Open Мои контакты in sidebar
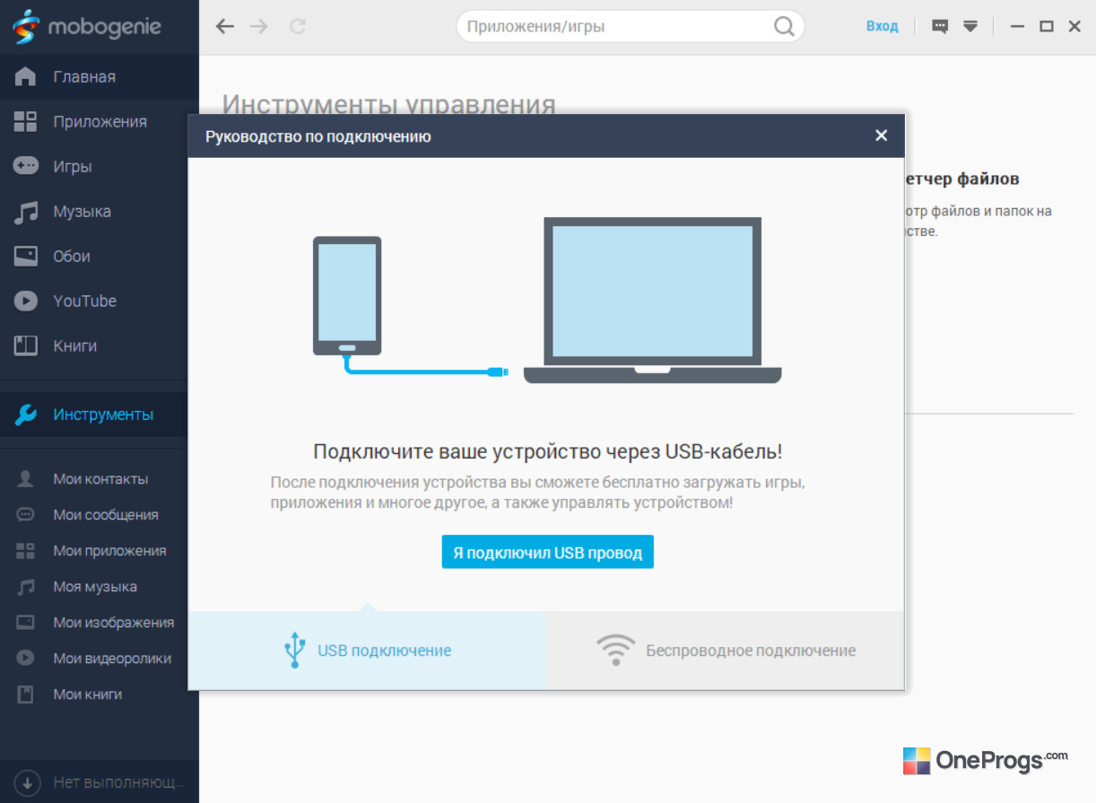This screenshot has width=1096, height=803. [x=99, y=479]
